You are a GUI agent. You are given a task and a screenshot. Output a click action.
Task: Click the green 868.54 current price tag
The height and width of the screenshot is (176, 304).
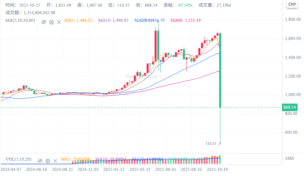tap(289, 107)
